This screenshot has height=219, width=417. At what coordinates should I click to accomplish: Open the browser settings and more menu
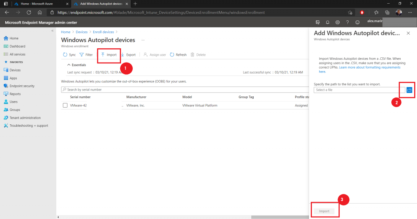(410, 13)
